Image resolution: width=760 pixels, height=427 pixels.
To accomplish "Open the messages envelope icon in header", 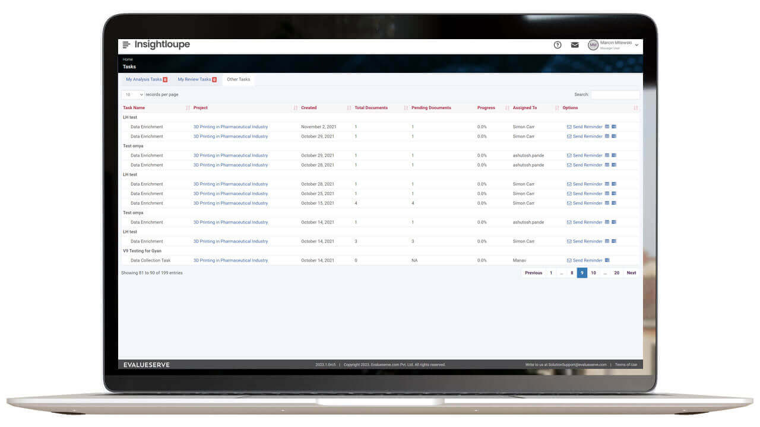I will (574, 44).
